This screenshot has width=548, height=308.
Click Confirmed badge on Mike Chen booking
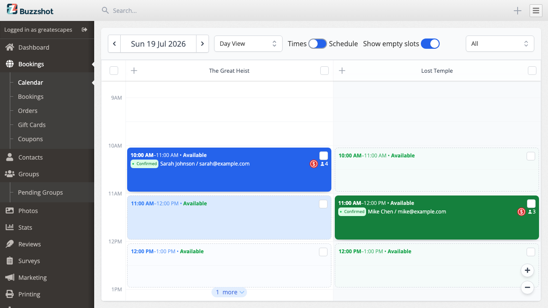coord(352,212)
